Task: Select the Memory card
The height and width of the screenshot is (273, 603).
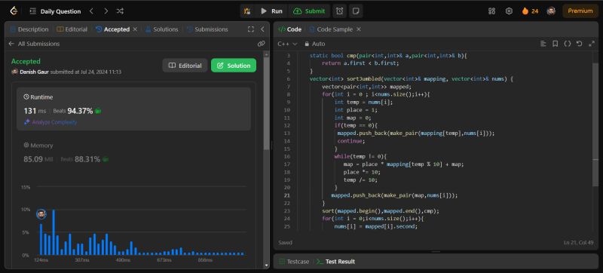Action: [x=134, y=152]
